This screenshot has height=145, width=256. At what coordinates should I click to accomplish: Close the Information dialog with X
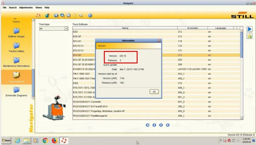159,40
